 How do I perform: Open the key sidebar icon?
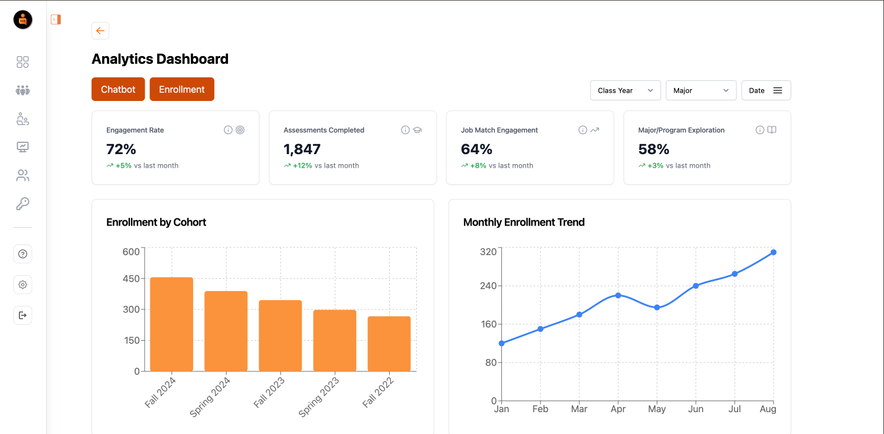click(x=23, y=204)
